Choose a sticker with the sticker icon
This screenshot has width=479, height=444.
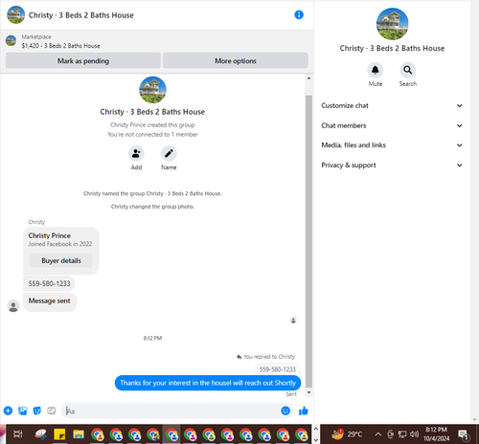pos(37,411)
